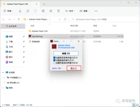This screenshot has width=140, height=107.
Task: Open the three-dots more options menu
Action: [x=96, y=11]
